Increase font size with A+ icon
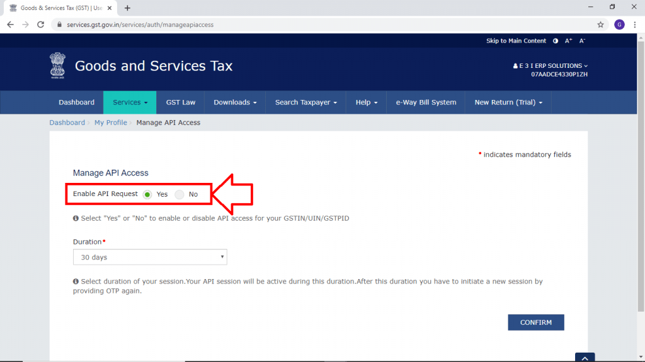 pos(569,41)
